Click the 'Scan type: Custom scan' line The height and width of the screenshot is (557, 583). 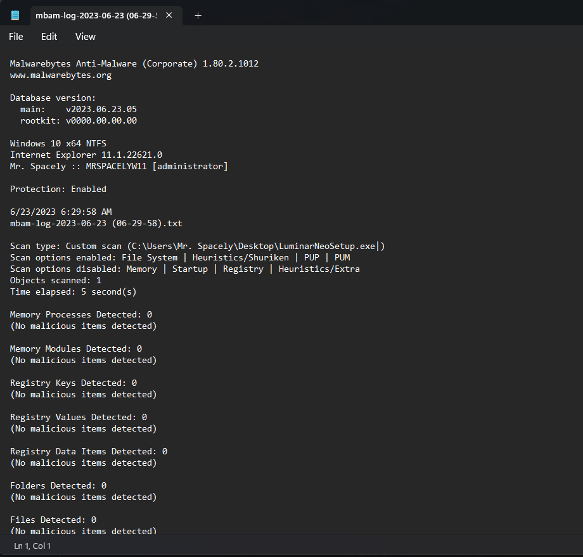click(198, 246)
